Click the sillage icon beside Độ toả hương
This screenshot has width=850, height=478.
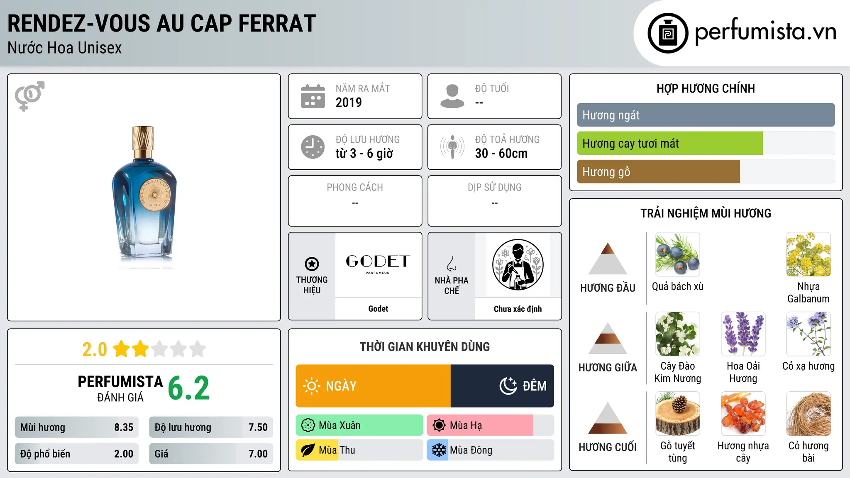coord(452,147)
